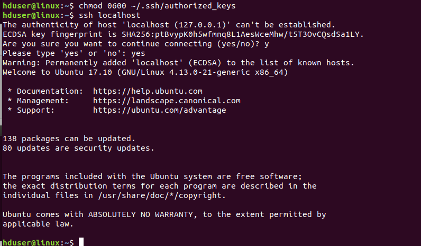This screenshot has width=421, height=246.
Task: Click the "ssh localhost" command text
Action: click(102, 15)
